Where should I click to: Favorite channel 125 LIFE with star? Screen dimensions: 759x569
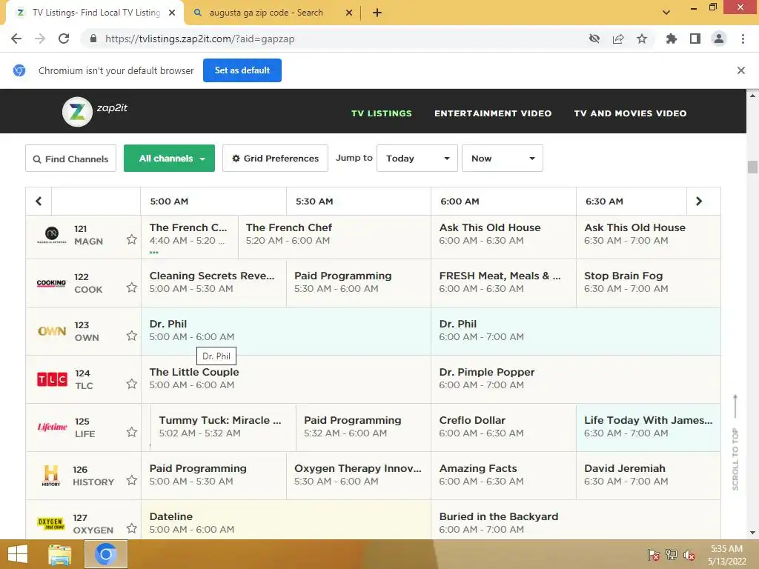(132, 432)
